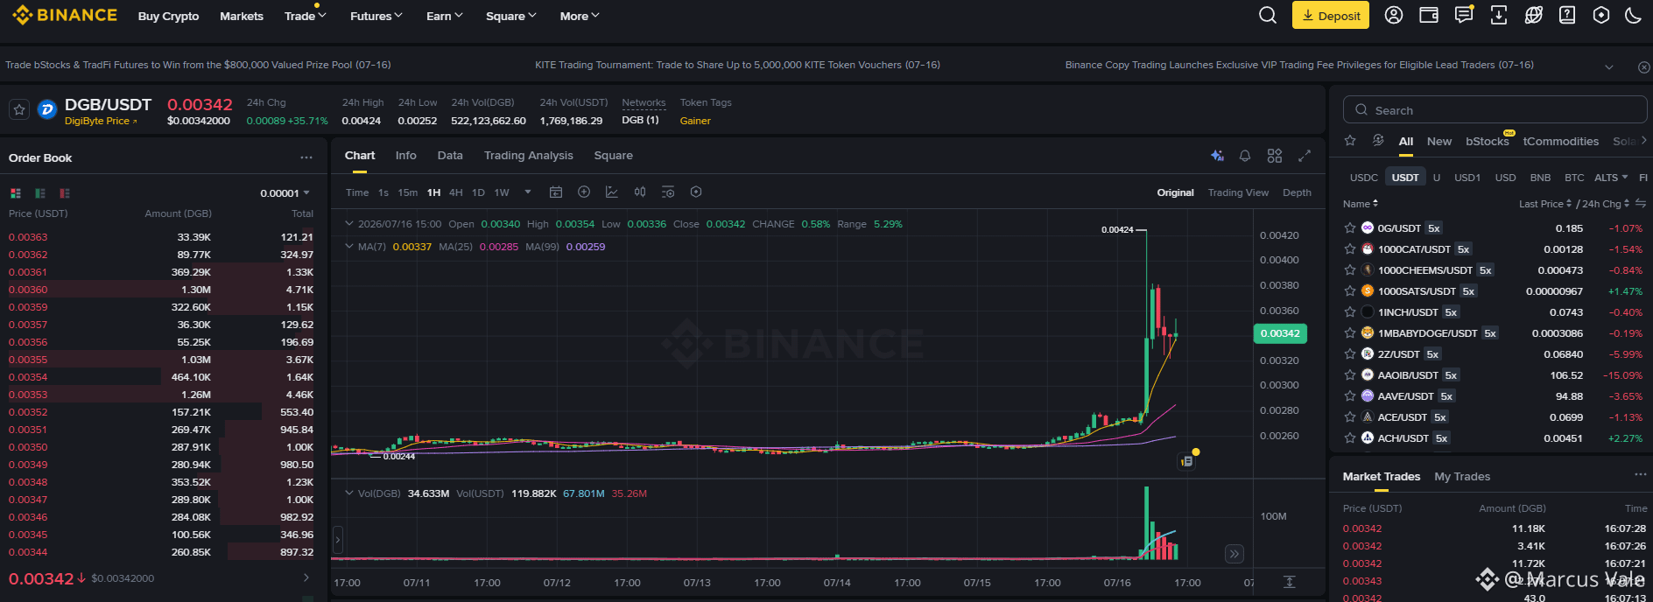Open the technical indicators icon in the chart toolbar
The width and height of the screenshot is (1653, 602).
612,192
